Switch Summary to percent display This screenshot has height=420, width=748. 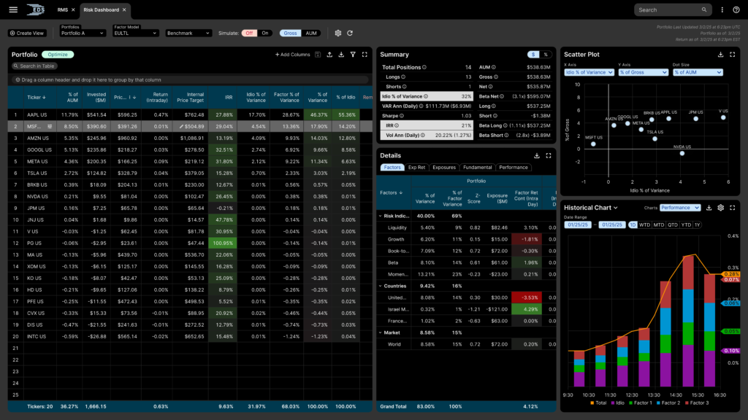[546, 54]
